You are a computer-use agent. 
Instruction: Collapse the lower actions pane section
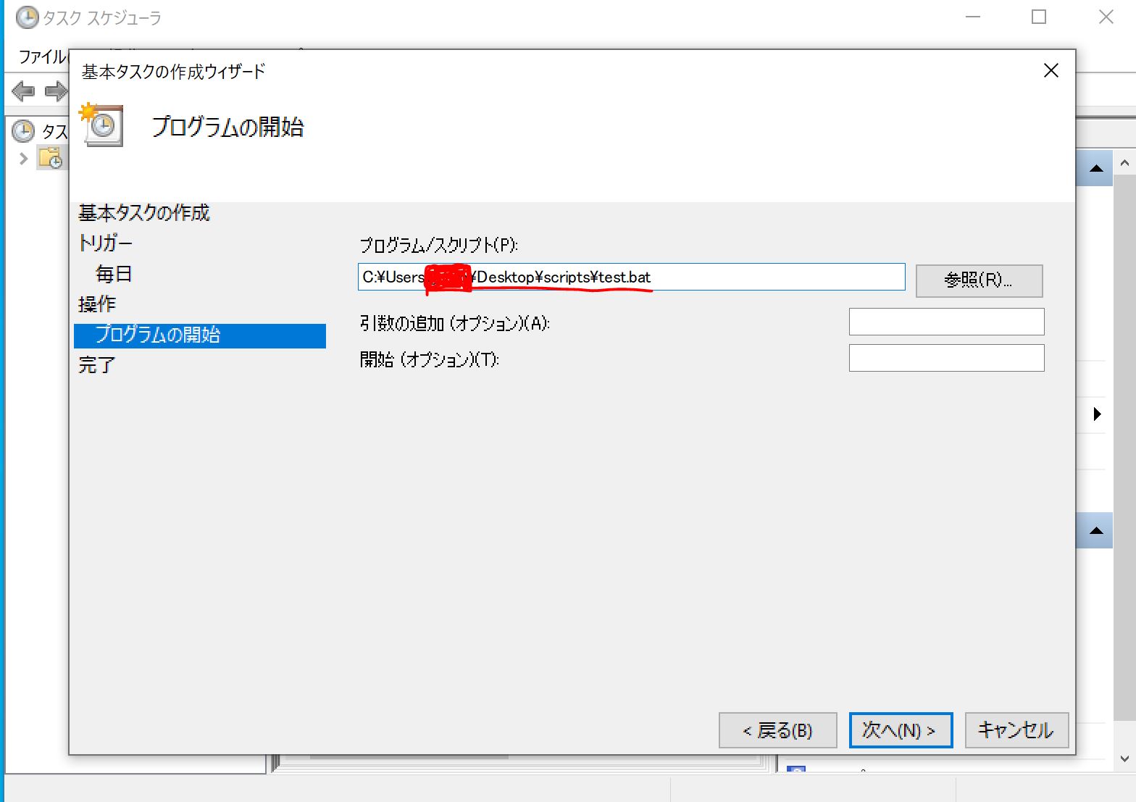click(1096, 530)
